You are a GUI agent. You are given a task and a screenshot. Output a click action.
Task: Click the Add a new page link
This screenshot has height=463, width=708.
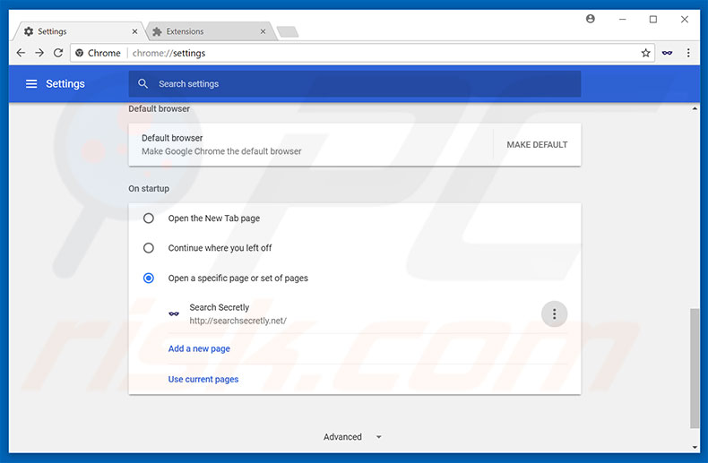click(199, 348)
